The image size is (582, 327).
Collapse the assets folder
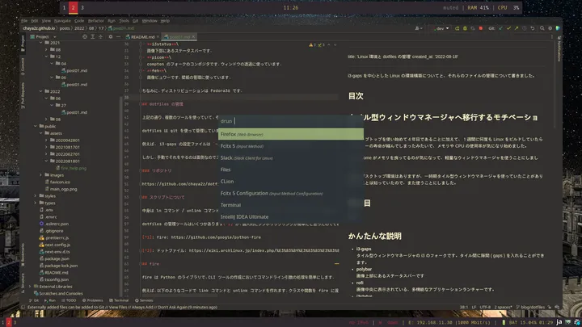coord(41,133)
